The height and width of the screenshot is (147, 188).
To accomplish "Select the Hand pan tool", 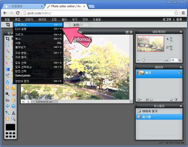I will pos(8,118).
